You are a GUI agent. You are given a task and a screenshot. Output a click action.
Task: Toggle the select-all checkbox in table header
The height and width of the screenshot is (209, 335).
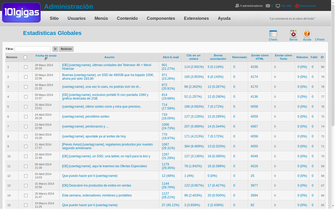25,57
